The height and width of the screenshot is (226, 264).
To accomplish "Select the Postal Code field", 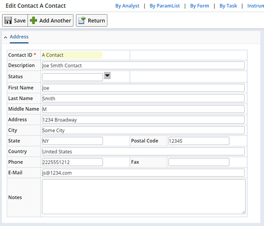I will [x=199, y=141].
